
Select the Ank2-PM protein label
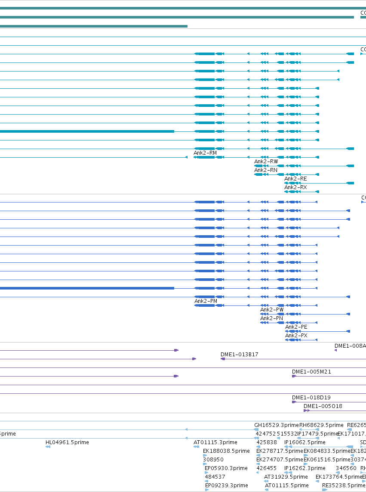[206, 301]
